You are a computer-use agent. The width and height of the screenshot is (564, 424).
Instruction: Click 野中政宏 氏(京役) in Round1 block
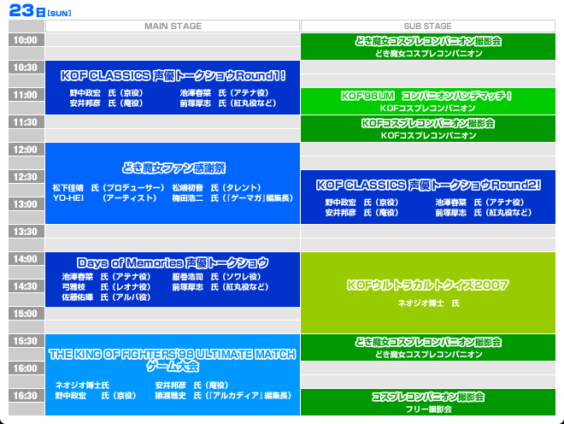click(x=106, y=93)
